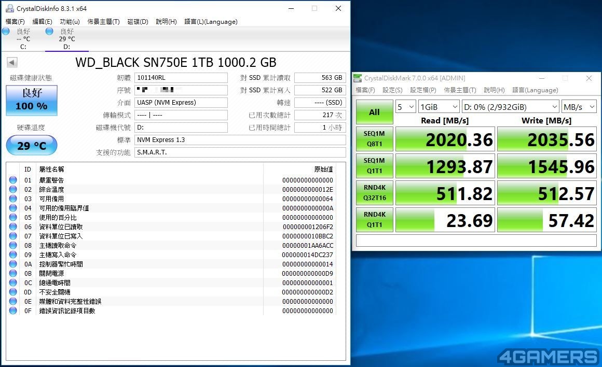Open CrystalDiskMark 佈景主題(T) menu
Image resolution: width=602 pixels, height=367 pixels.
pyautogui.click(x=460, y=90)
